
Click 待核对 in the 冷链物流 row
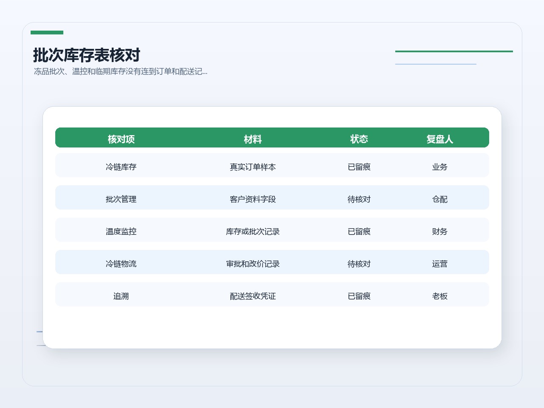359,264
